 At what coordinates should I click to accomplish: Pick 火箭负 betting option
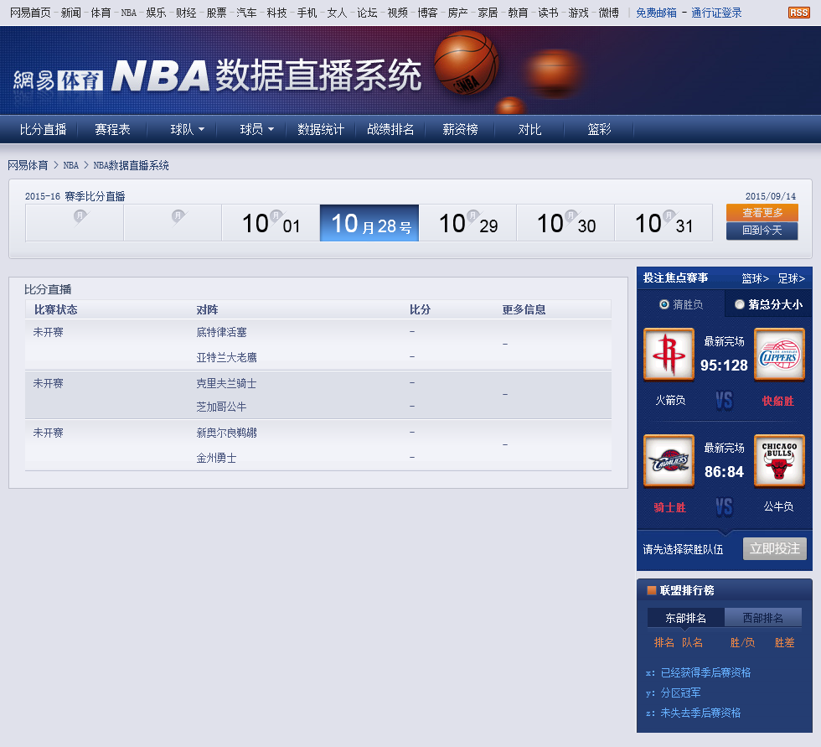tap(670, 400)
